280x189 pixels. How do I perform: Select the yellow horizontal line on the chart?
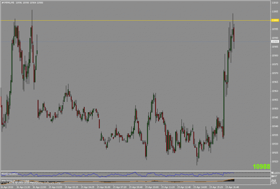pos(136,20)
